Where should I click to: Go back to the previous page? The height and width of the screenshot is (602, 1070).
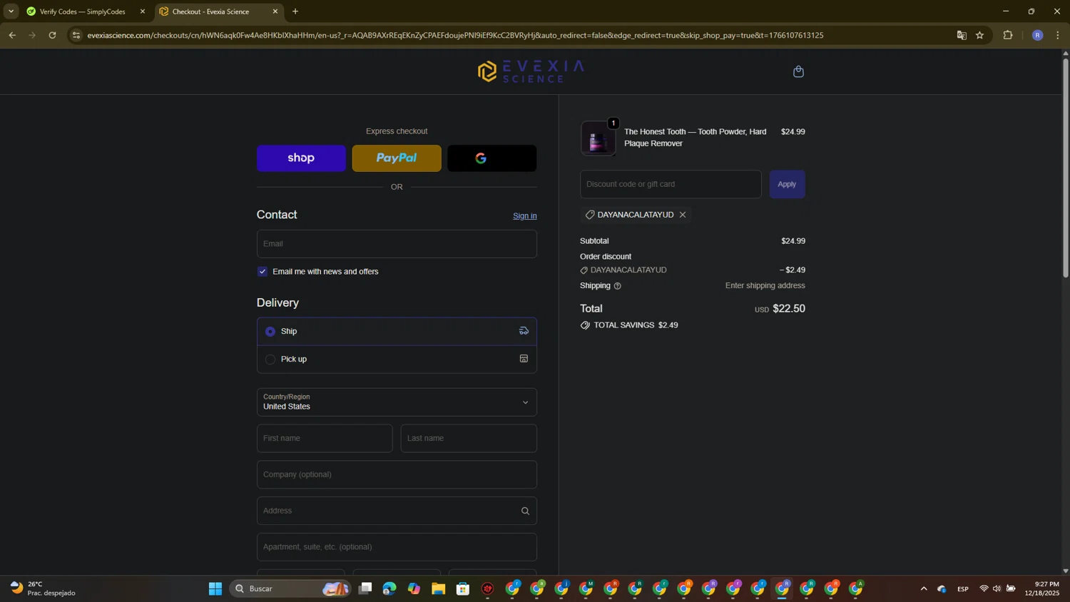tap(12, 35)
